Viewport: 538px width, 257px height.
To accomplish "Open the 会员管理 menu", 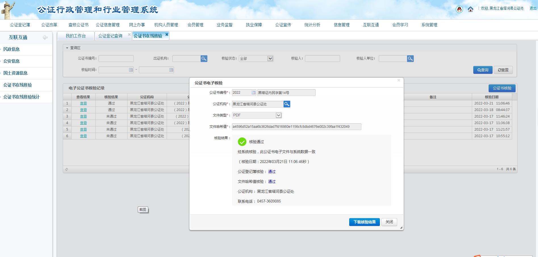I will pos(195,25).
